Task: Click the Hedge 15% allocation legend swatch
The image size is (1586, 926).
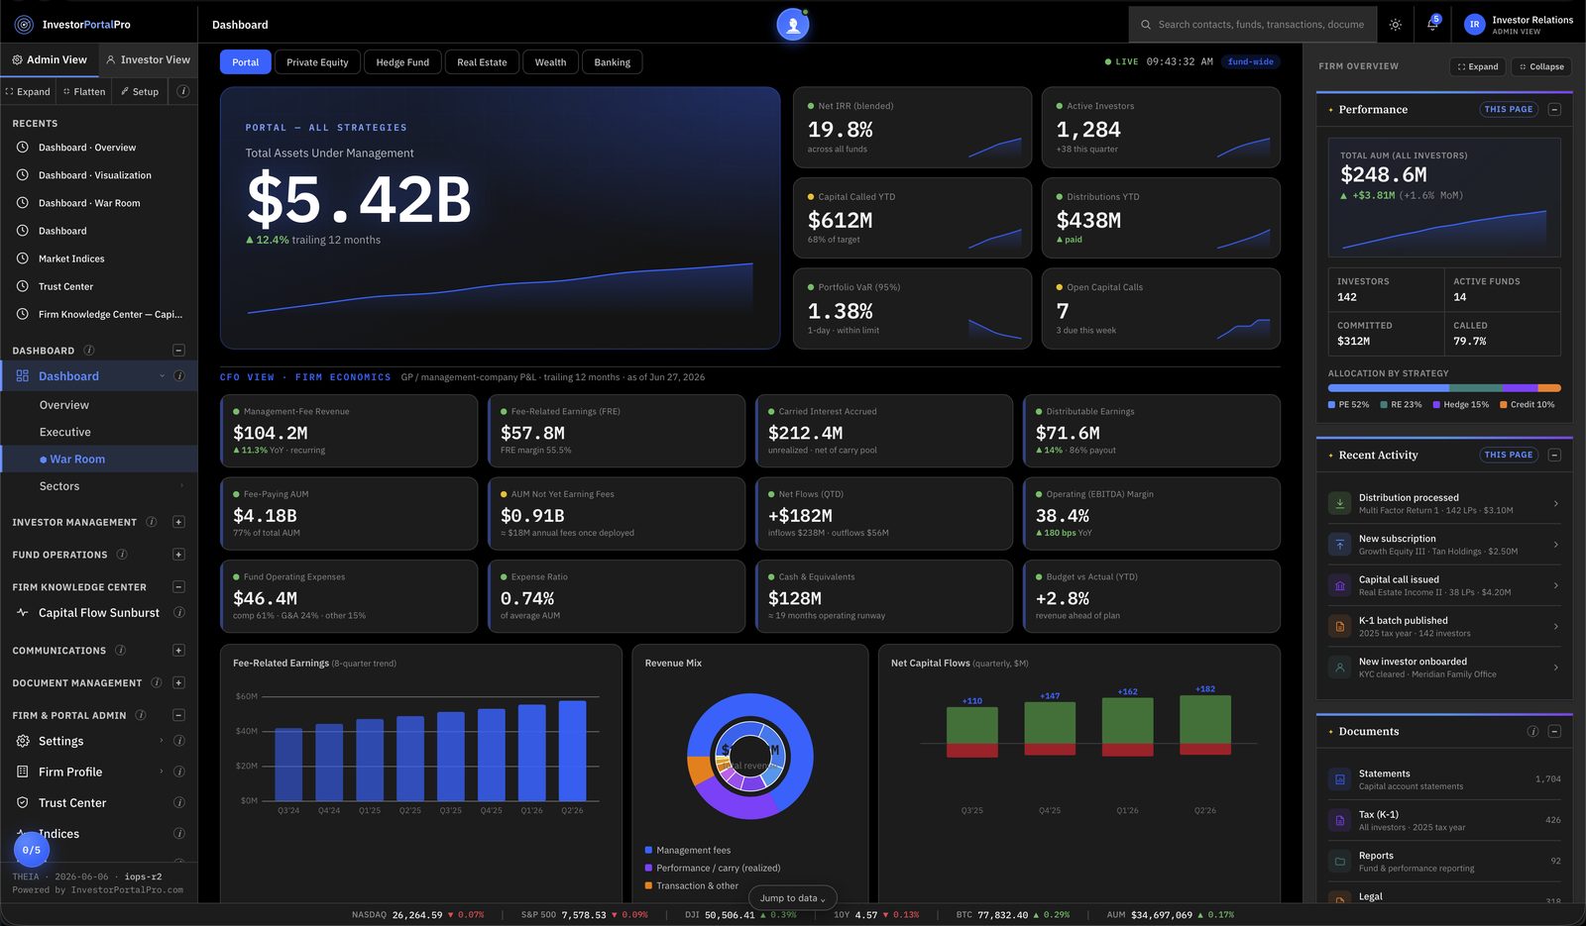Action: (x=1436, y=404)
